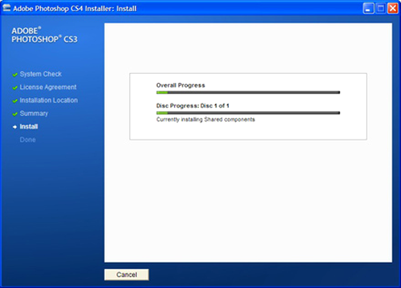The height and width of the screenshot is (288, 401).
Task: Click the Disc Progress bar
Action: point(248,113)
